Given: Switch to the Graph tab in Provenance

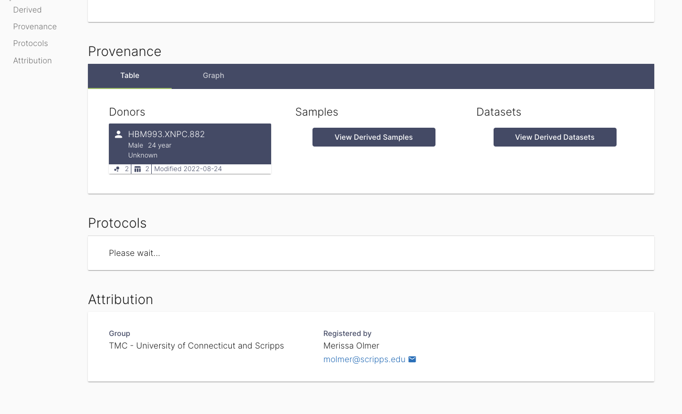Looking at the screenshot, I should (x=213, y=75).
